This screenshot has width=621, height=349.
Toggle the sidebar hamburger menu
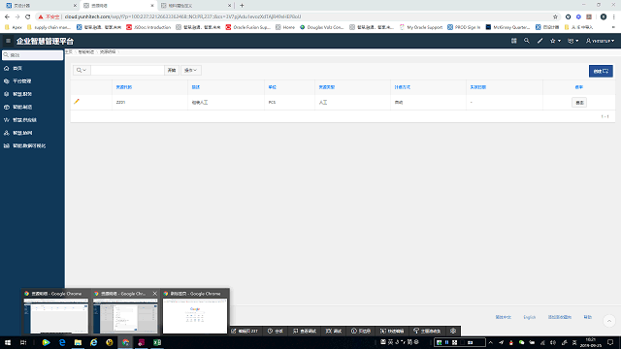pos(8,41)
